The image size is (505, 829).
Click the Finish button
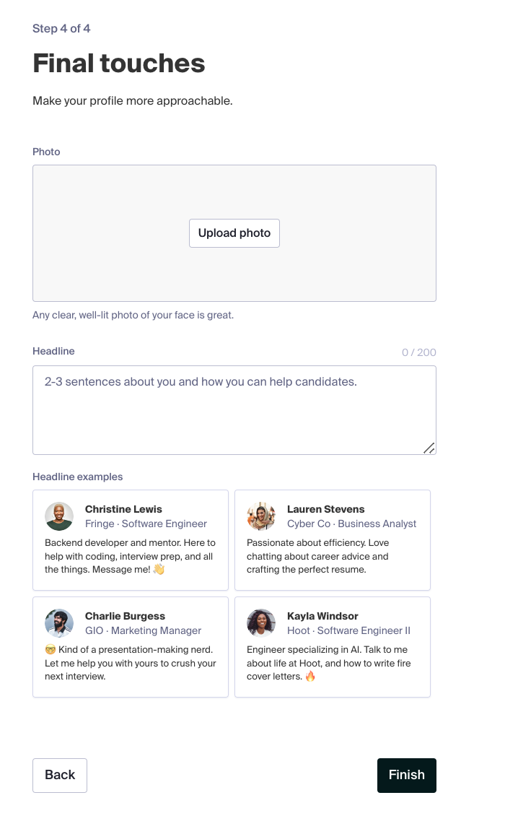[x=406, y=775]
